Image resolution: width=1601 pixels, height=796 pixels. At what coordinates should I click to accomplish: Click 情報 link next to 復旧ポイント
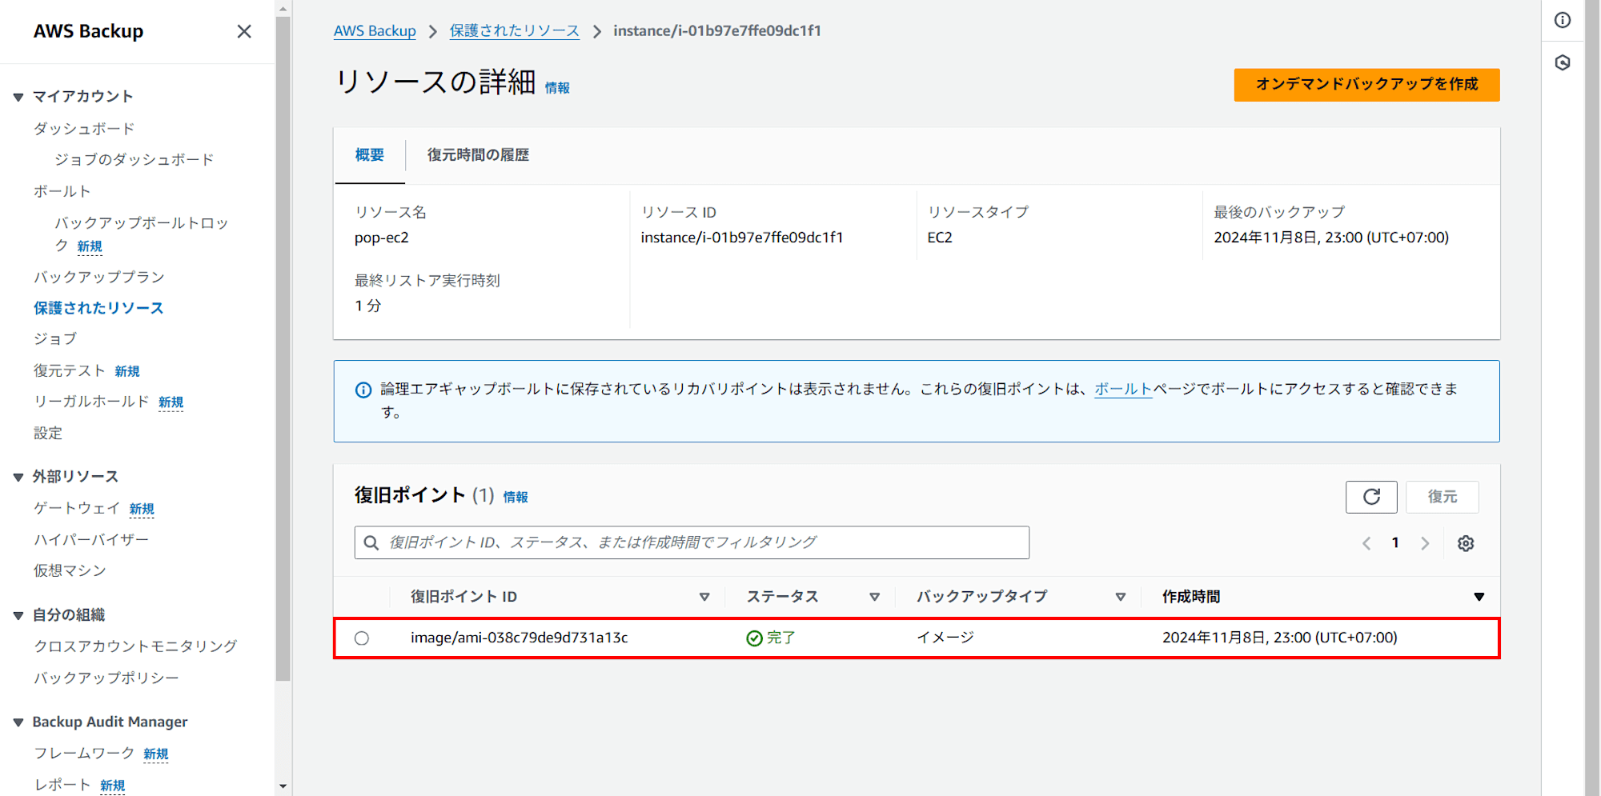point(516,498)
